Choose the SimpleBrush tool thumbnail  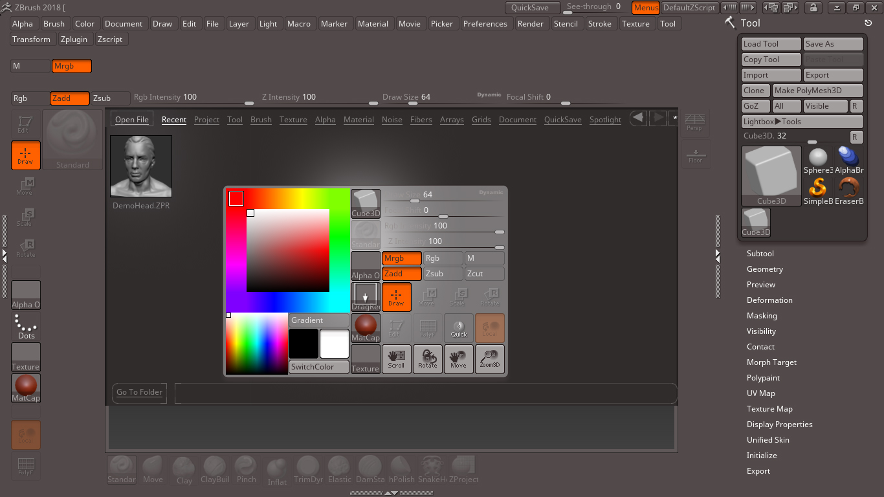[818, 192]
